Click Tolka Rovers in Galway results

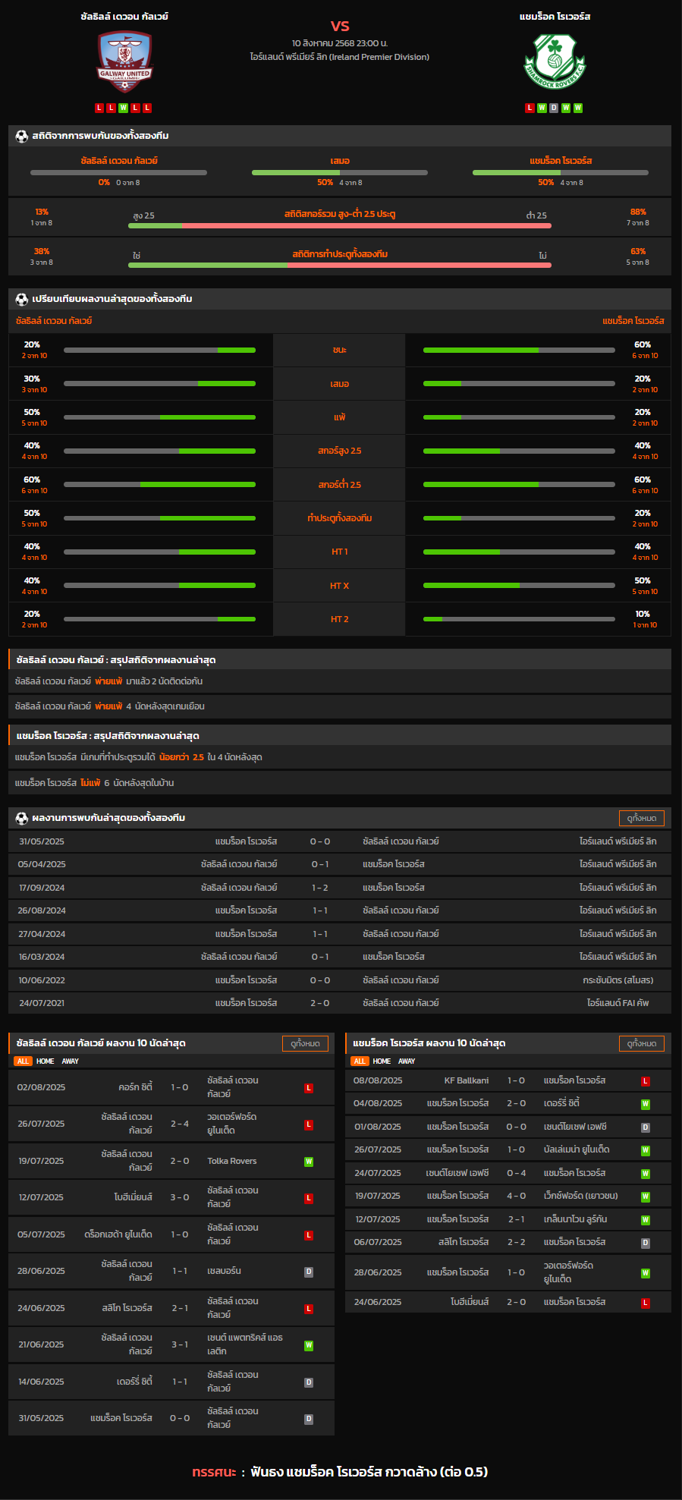232,1161
